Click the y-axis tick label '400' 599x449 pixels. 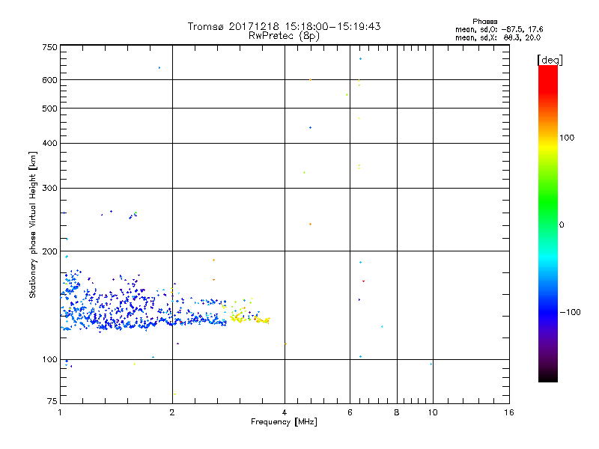pos(49,143)
